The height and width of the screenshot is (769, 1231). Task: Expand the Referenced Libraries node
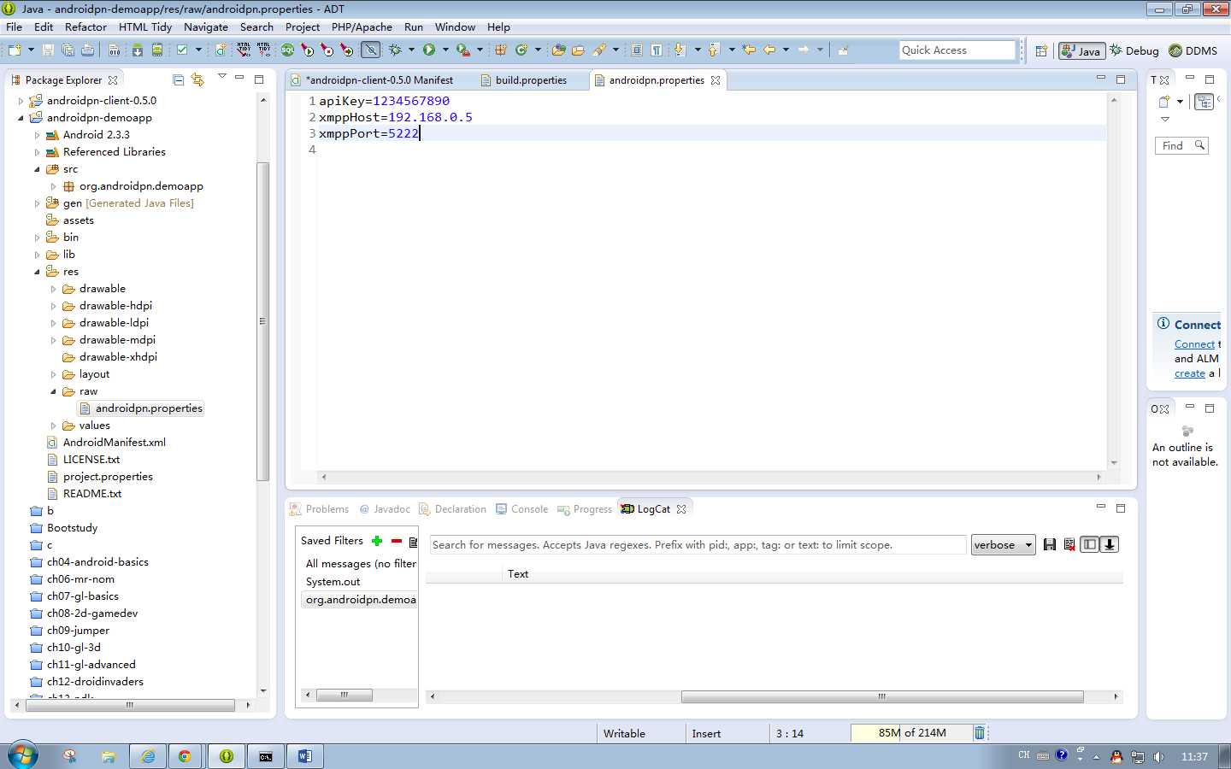[x=37, y=152]
